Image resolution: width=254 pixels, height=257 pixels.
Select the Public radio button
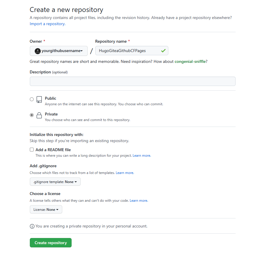32,99
